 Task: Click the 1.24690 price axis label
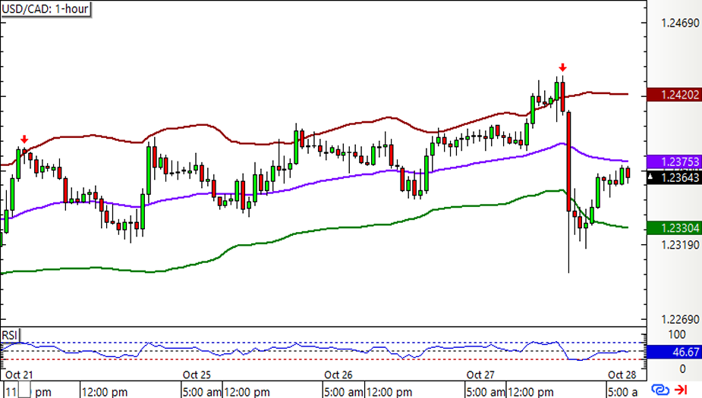click(680, 23)
